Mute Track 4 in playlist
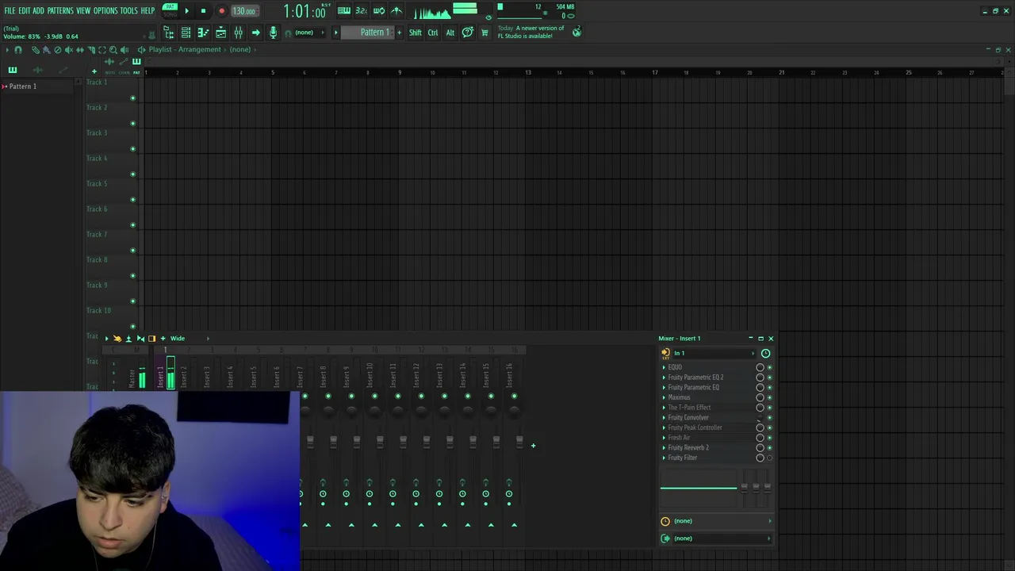The width and height of the screenshot is (1015, 571). [132, 174]
